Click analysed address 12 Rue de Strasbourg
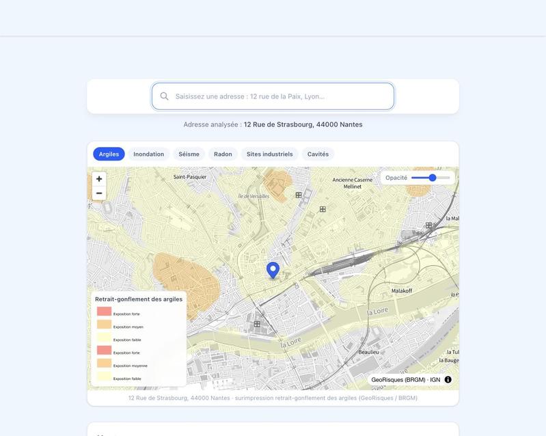Viewport: 546px width, 436px height. point(303,124)
